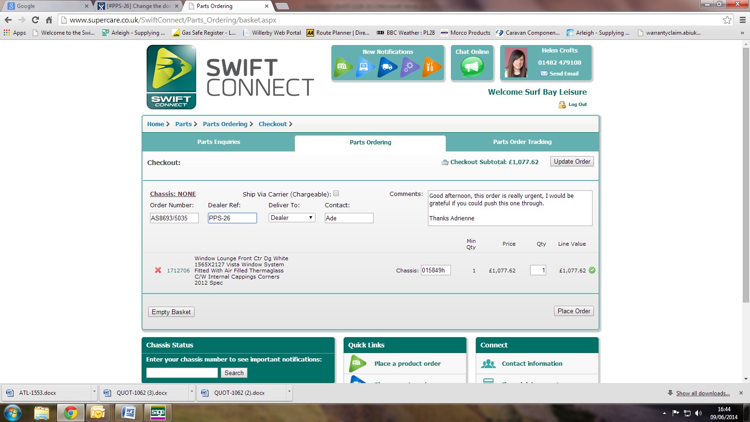The height and width of the screenshot is (422, 750).
Task: Click Show all downloads link
Action: 703,393
